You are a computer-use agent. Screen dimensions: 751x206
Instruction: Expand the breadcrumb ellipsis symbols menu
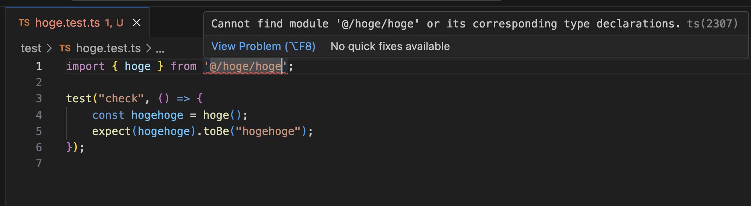[x=160, y=49]
